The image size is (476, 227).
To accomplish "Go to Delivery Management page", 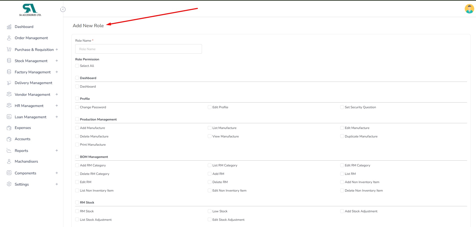I will pos(33,83).
